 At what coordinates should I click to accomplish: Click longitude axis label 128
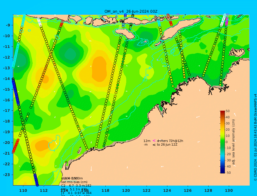(x=208, y=190)
